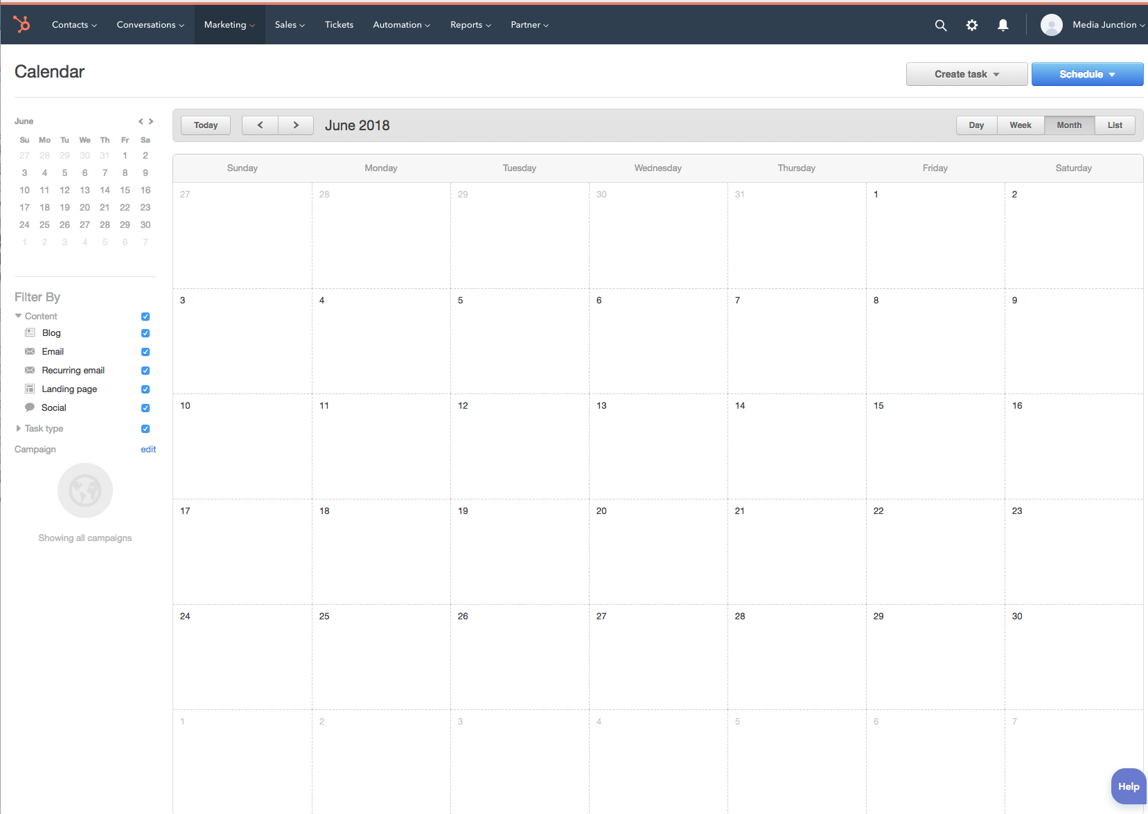Click the Blog filter label

coord(51,333)
